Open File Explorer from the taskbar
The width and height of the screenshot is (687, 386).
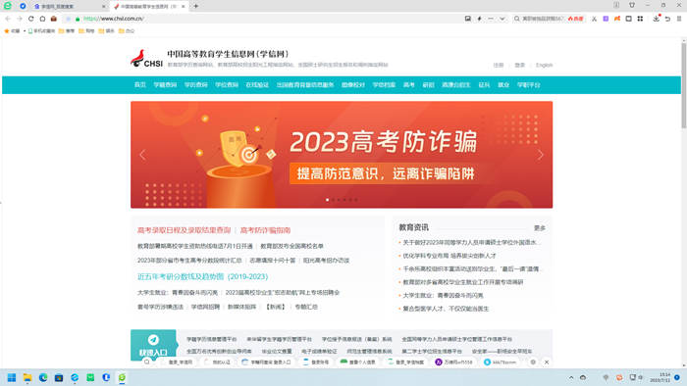click(27, 378)
